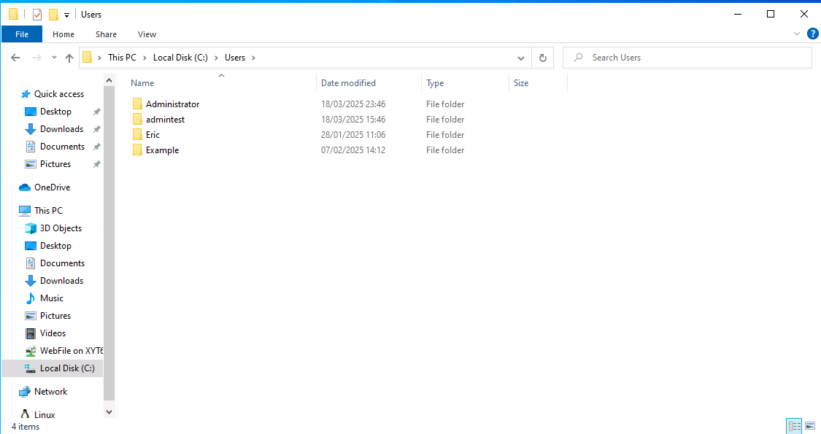The image size is (821, 434).
Task: Open the File menu
Action: tap(22, 34)
